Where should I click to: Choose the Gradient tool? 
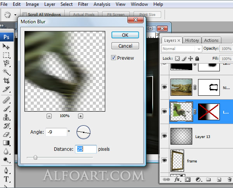6,143
